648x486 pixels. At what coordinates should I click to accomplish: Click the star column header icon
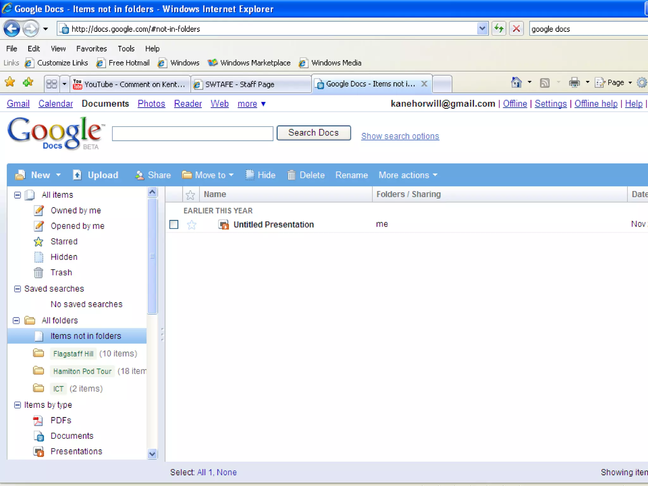tap(190, 195)
